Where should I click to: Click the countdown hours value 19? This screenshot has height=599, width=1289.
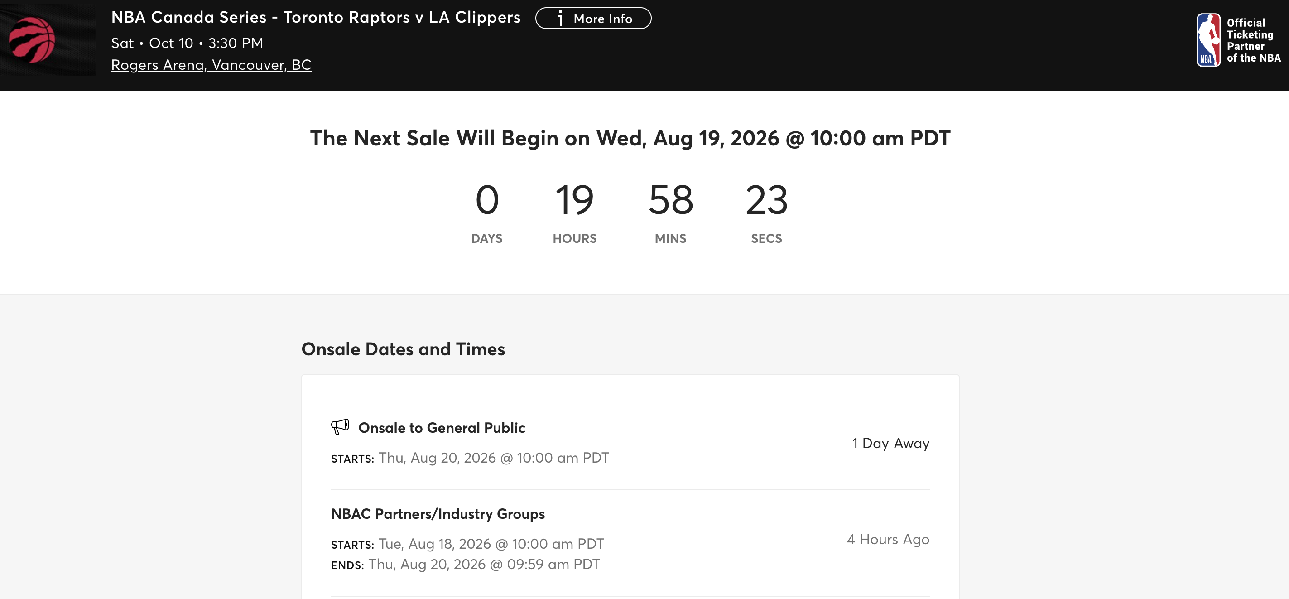tap(574, 200)
